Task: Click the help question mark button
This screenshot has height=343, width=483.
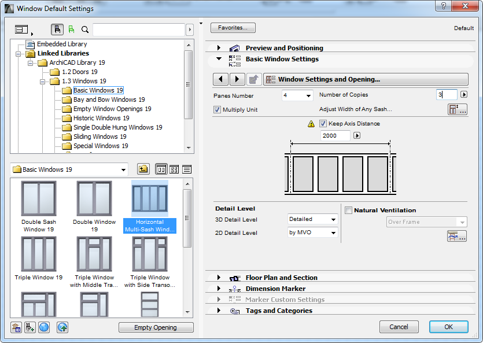Action: [x=443, y=6]
